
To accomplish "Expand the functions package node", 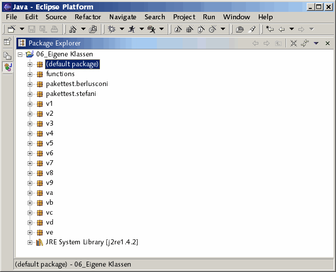I will 30,74.
